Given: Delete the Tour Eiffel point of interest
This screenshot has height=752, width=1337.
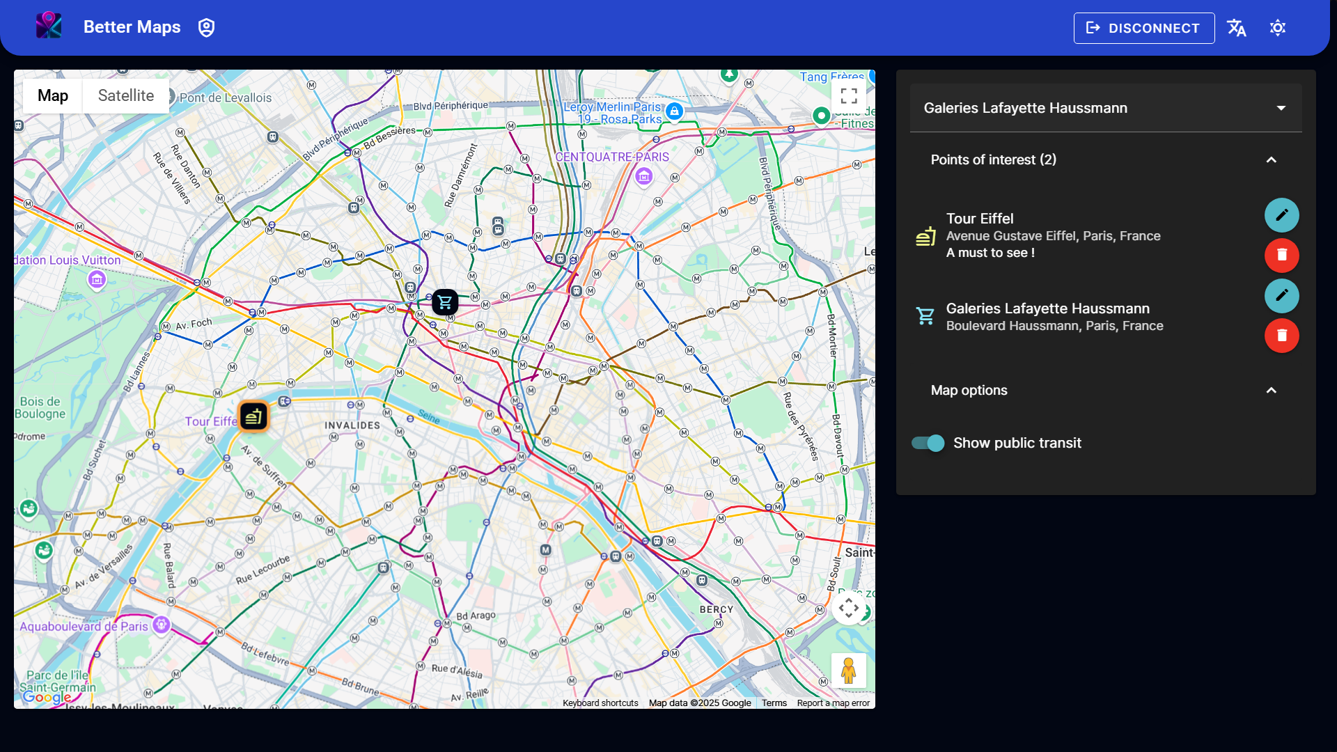Looking at the screenshot, I should [x=1281, y=256].
